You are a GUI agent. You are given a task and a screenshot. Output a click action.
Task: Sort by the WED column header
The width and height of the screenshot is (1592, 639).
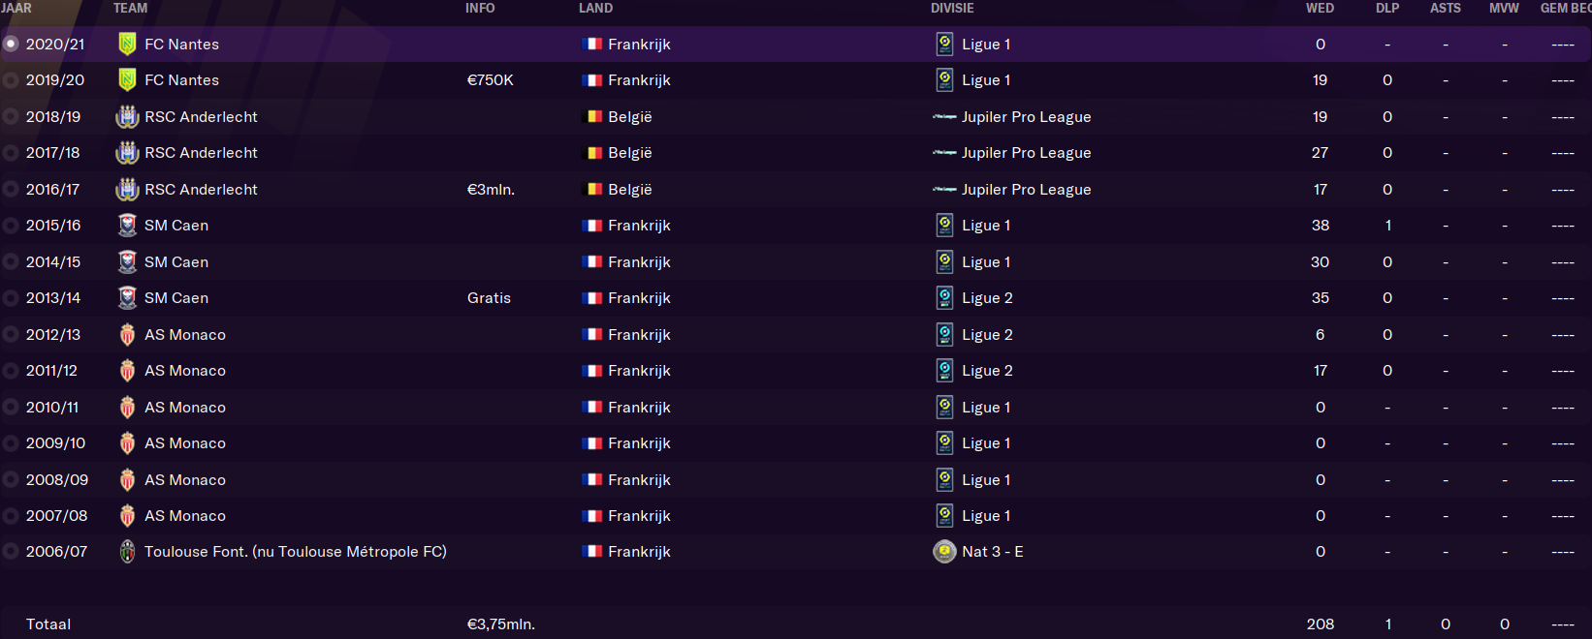[x=1320, y=8]
